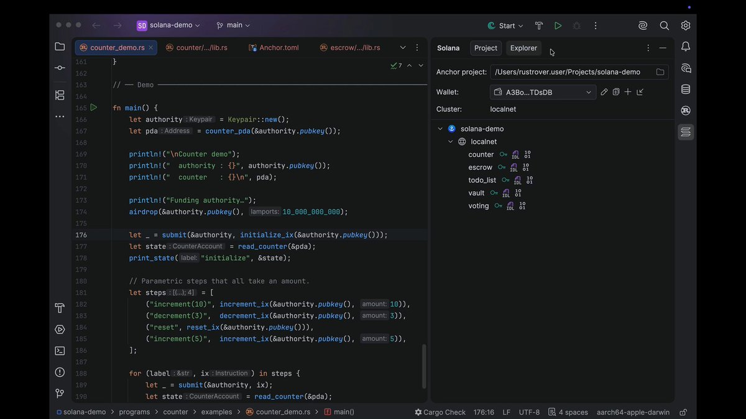Open the Start run configuration dropdown
This screenshot has height=419, width=746.
tap(505, 25)
